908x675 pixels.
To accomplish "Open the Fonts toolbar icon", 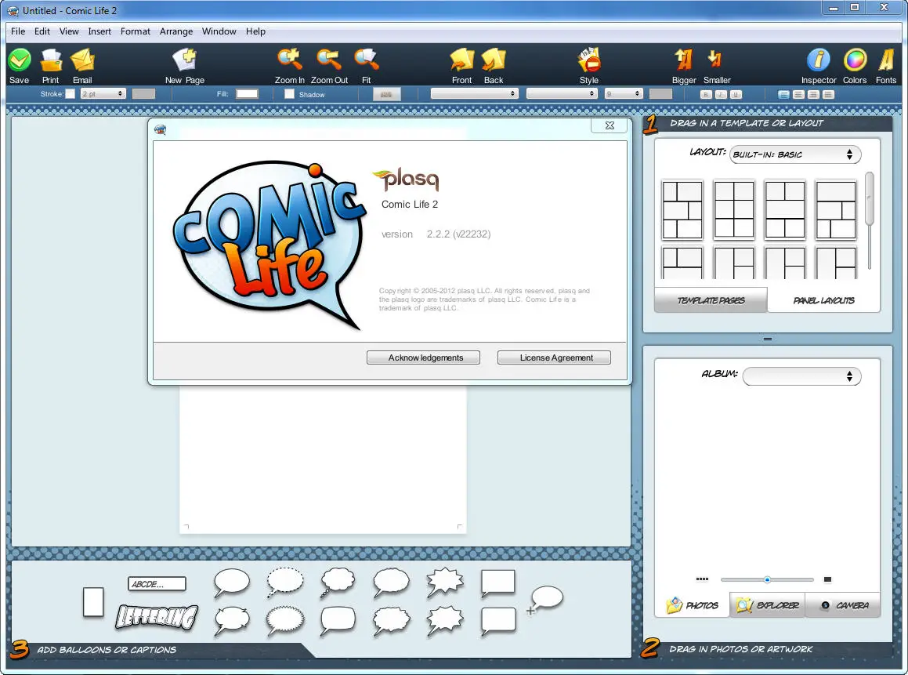I will (x=886, y=60).
